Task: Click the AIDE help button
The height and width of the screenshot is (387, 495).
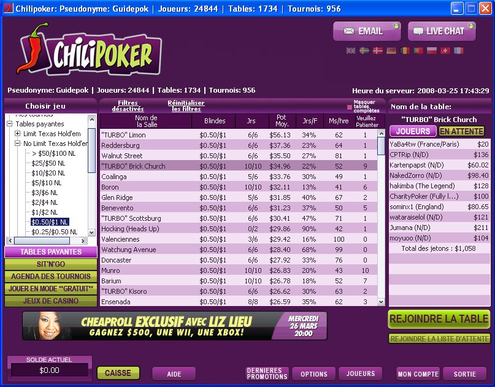Action: pyautogui.click(x=174, y=374)
